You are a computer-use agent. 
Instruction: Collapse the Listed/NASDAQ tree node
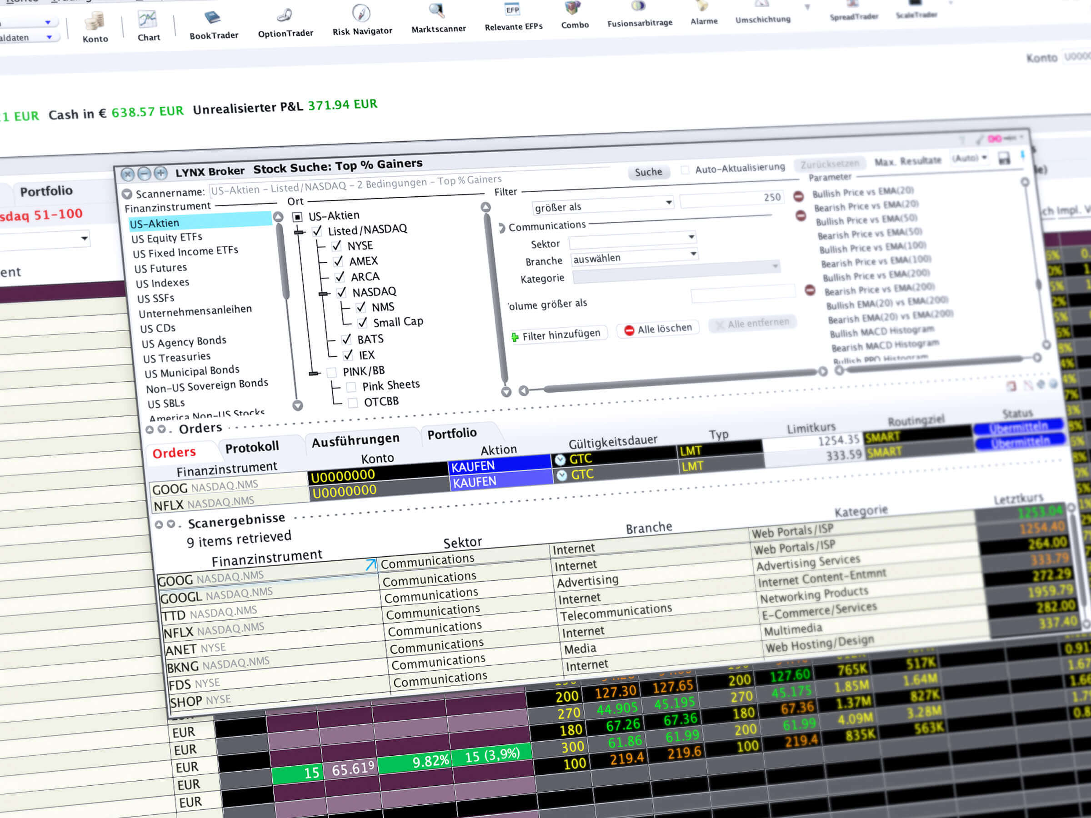coord(299,232)
